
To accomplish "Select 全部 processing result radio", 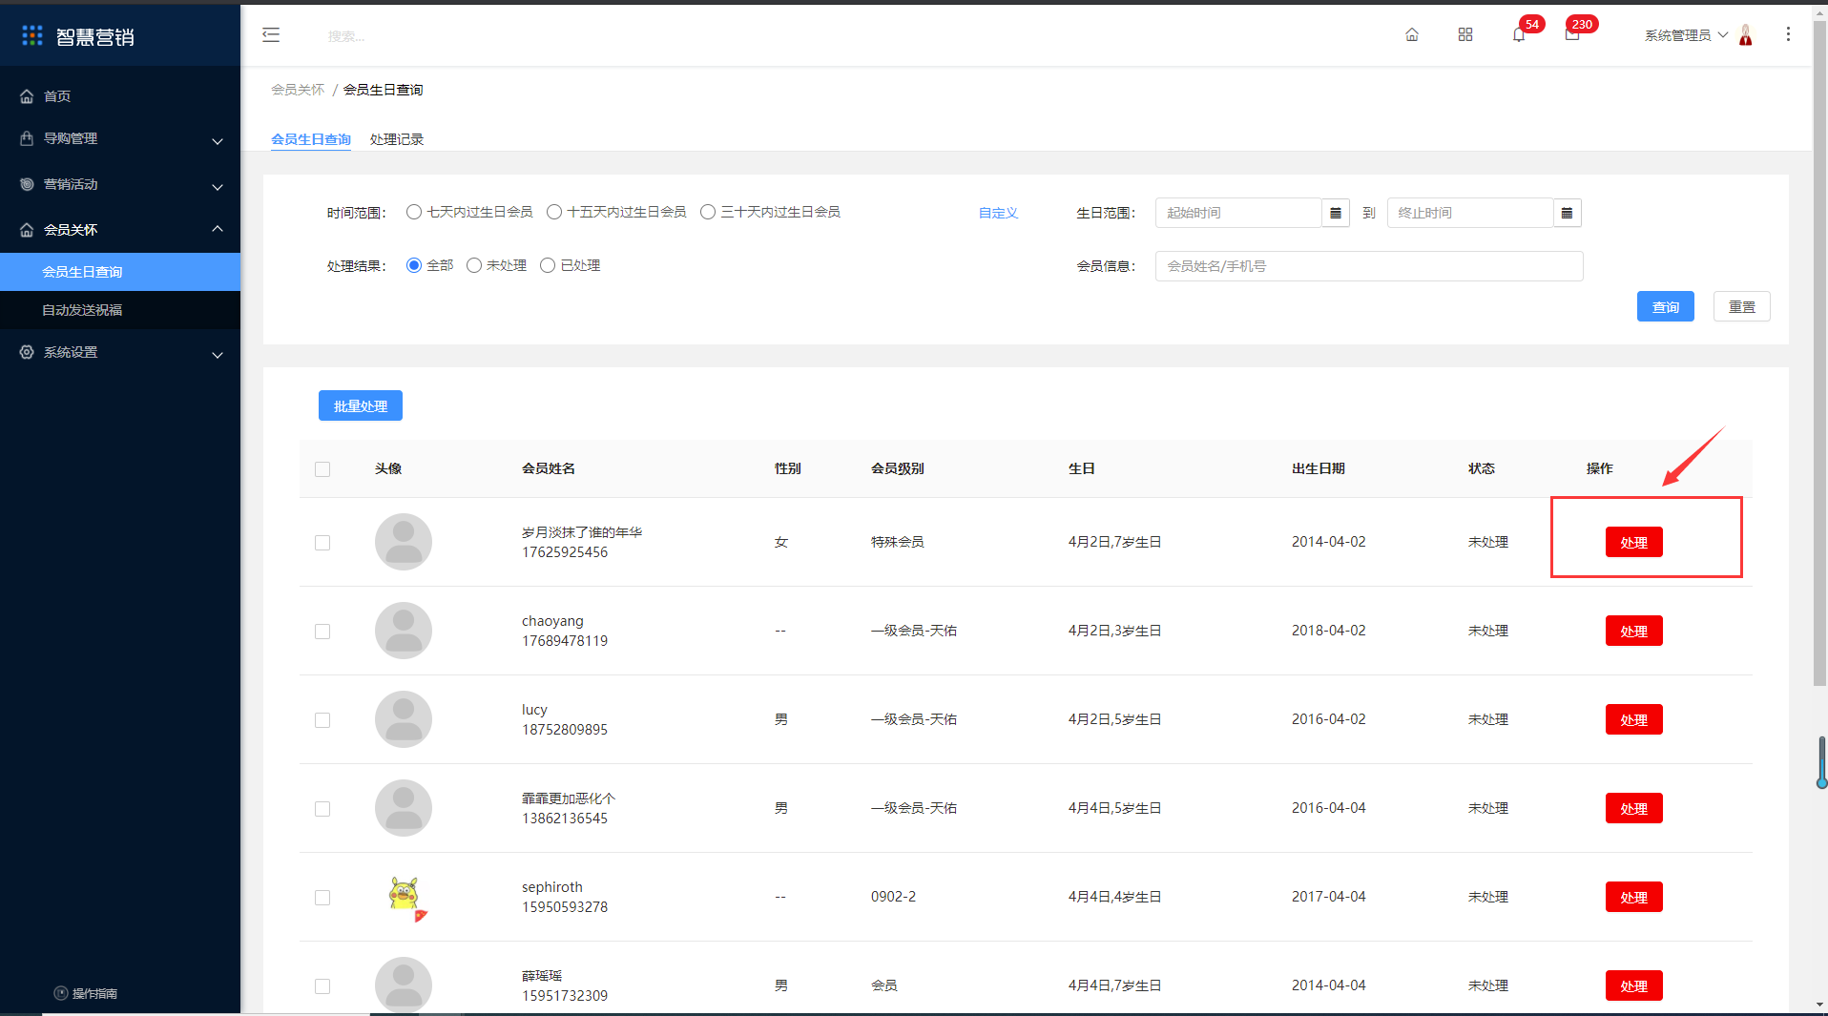I will [414, 265].
